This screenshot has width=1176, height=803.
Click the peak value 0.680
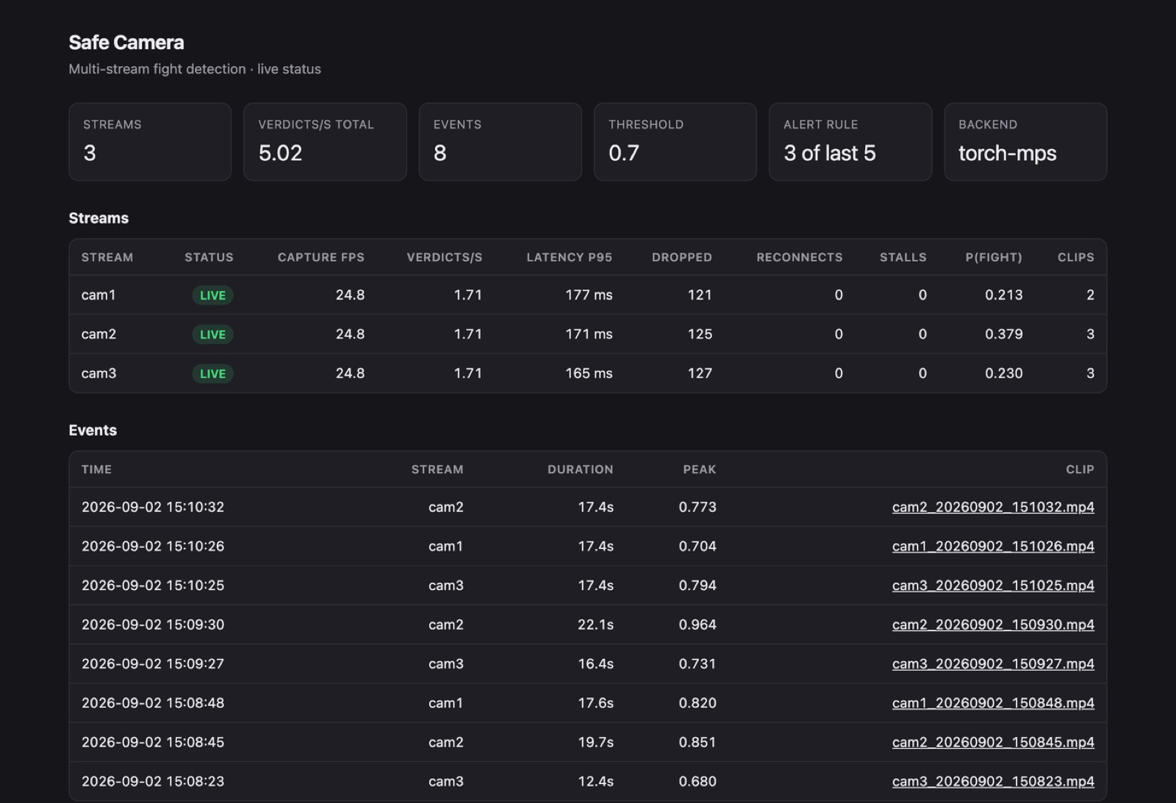698,781
